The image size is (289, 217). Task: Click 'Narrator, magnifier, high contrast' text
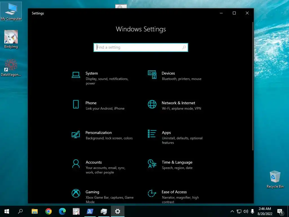point(180,200)
